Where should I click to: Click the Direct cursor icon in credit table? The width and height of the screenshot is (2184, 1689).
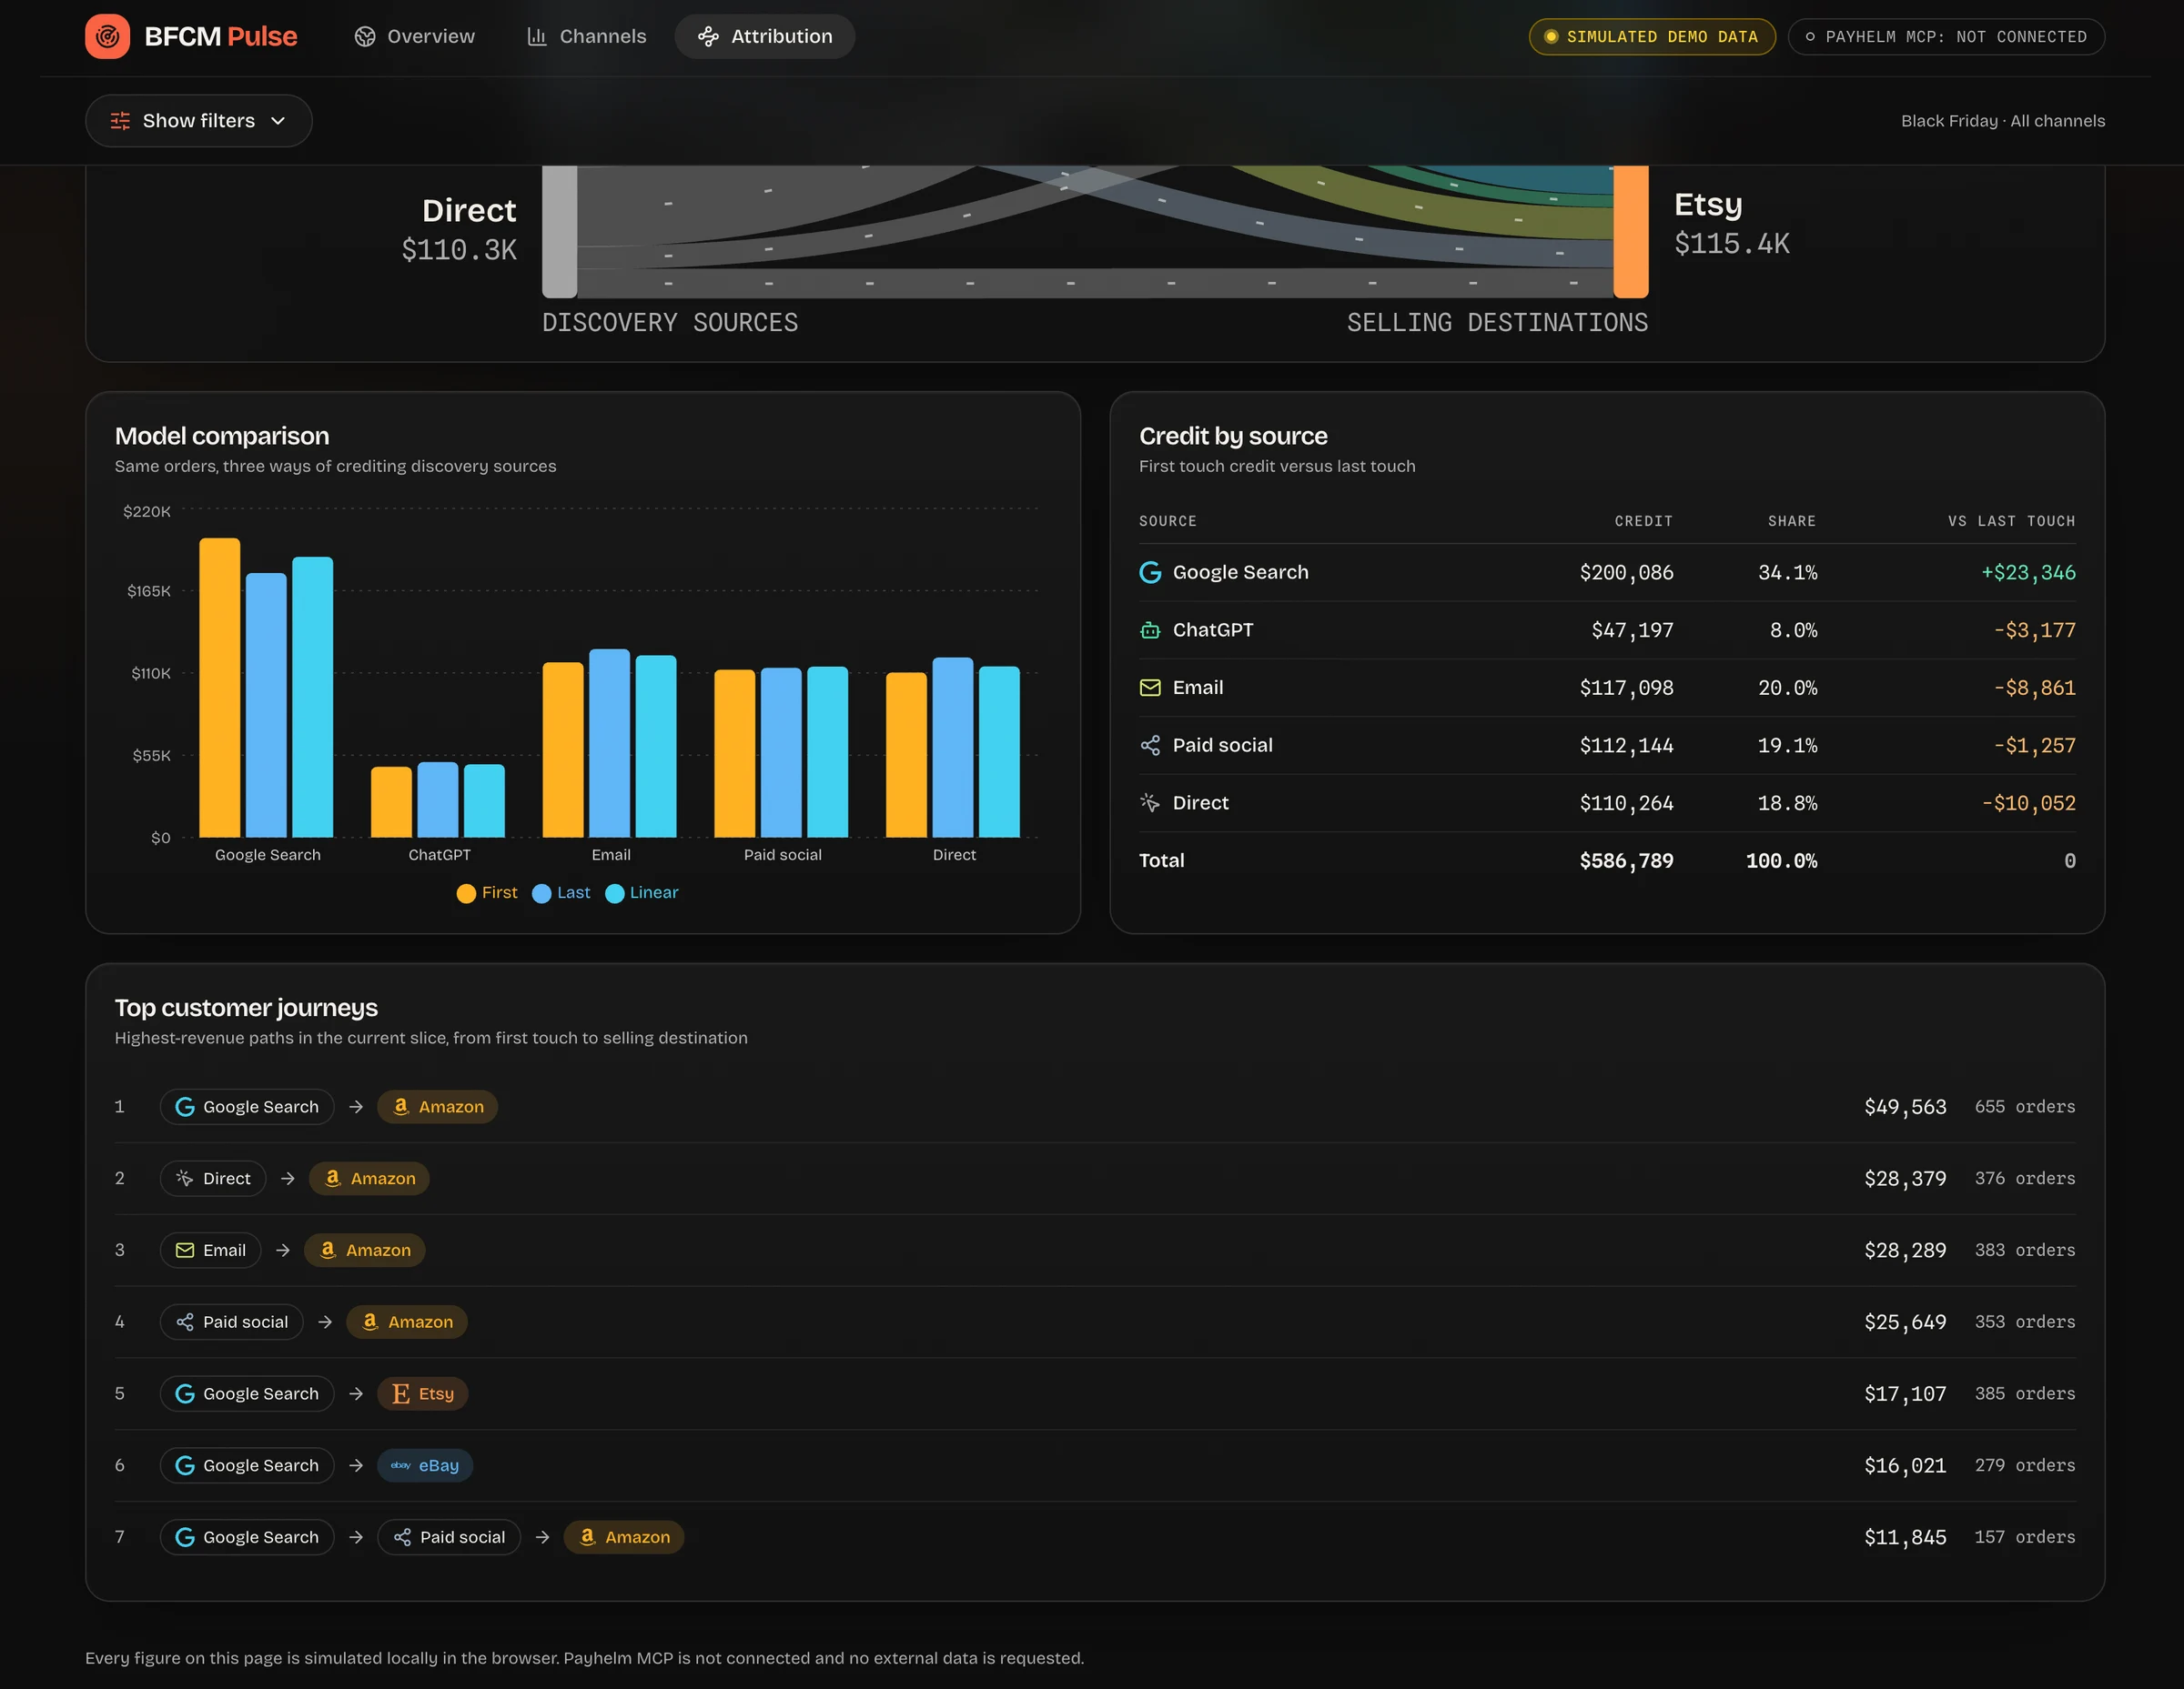tap(1150, 803)
